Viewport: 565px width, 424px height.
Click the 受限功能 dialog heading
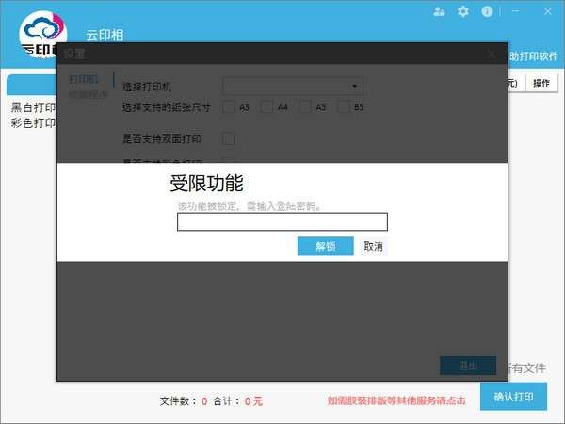206,183
